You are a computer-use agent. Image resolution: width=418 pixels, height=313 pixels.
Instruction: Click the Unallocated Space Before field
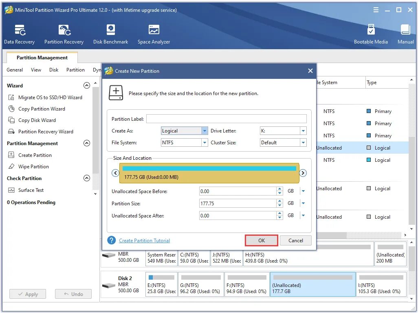point(238,191)
